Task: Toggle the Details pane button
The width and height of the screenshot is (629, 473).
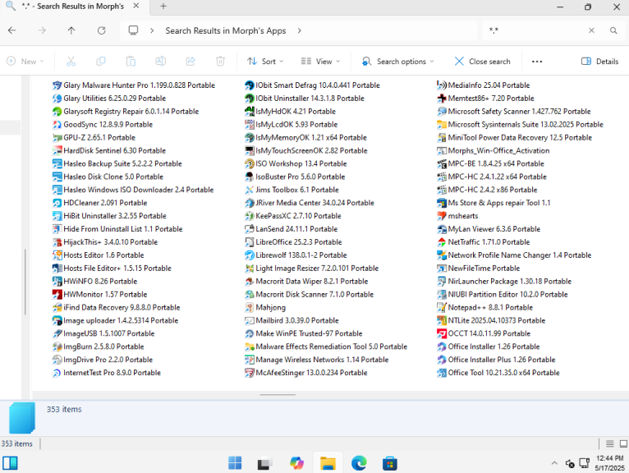Action: coord(599,62)
